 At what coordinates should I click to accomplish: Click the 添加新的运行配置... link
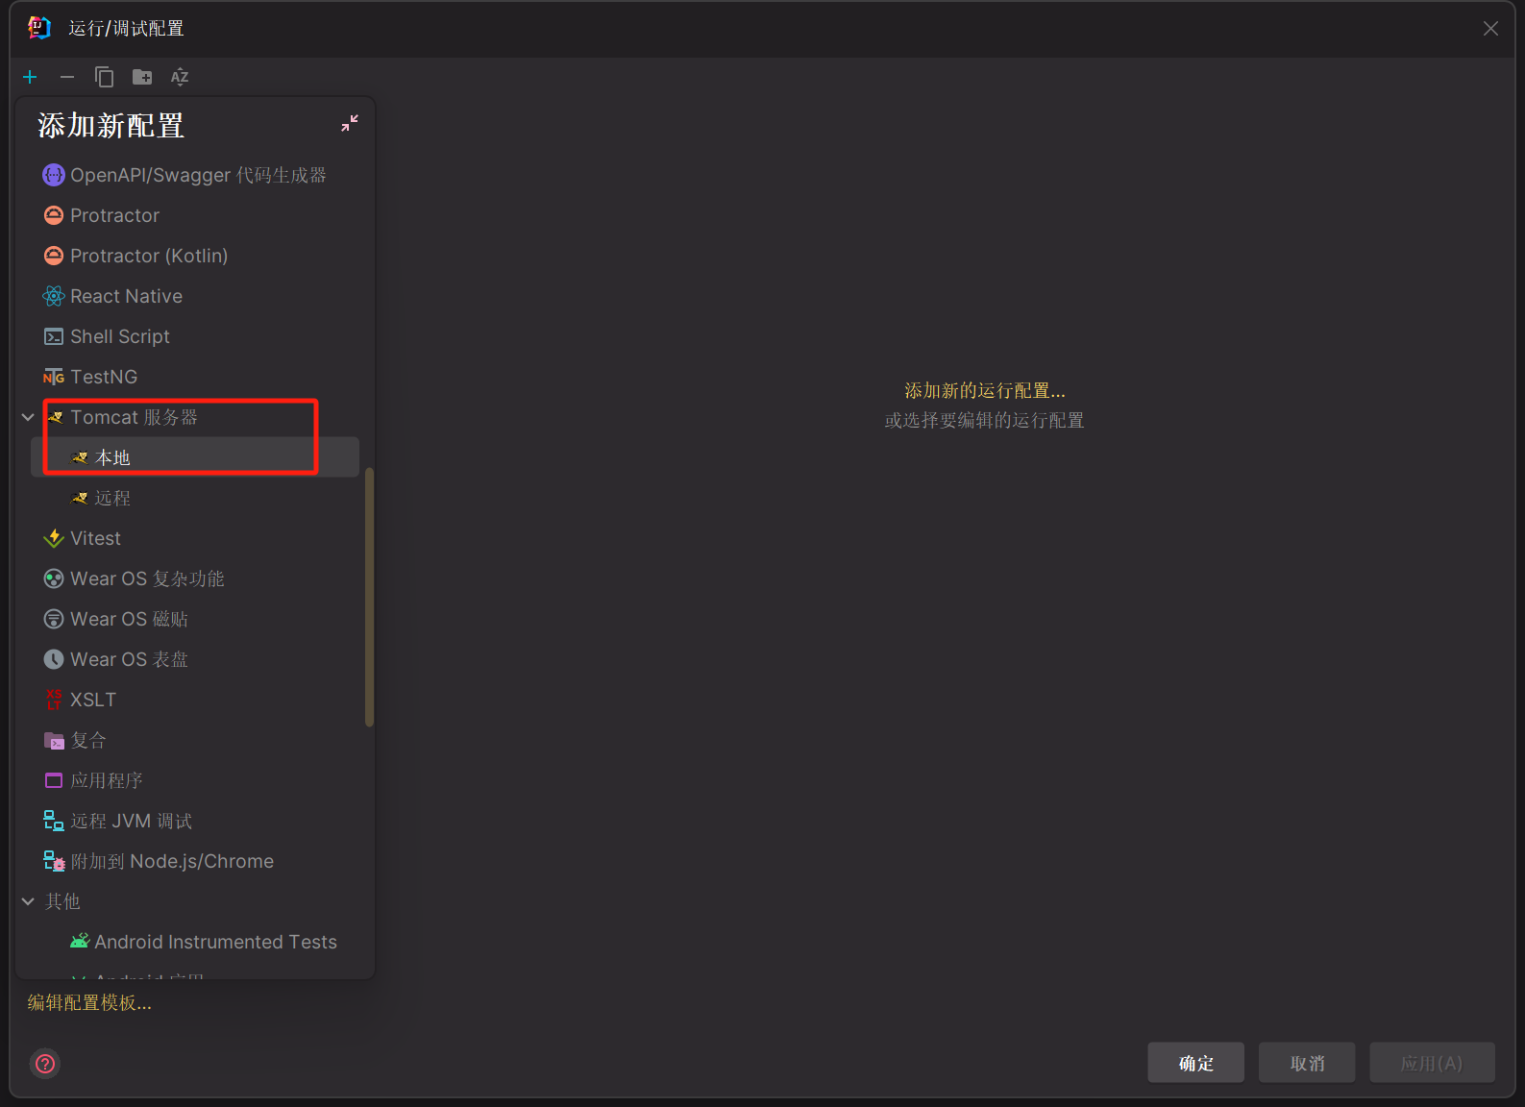click(x=985, y=390)
